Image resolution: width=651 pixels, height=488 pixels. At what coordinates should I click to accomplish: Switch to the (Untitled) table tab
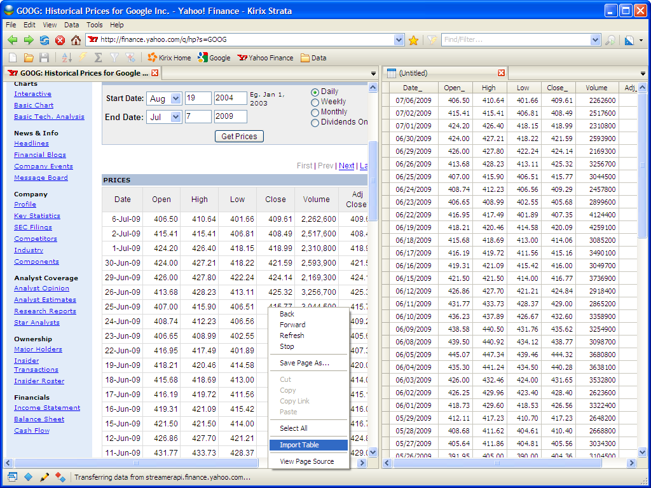pyautogui.click(x=446, y=73)
